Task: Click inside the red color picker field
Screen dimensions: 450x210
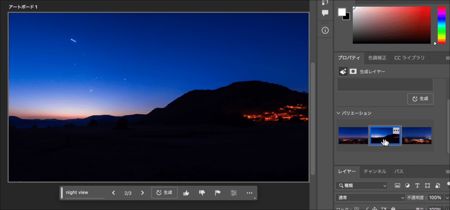Action: point(391,25)
